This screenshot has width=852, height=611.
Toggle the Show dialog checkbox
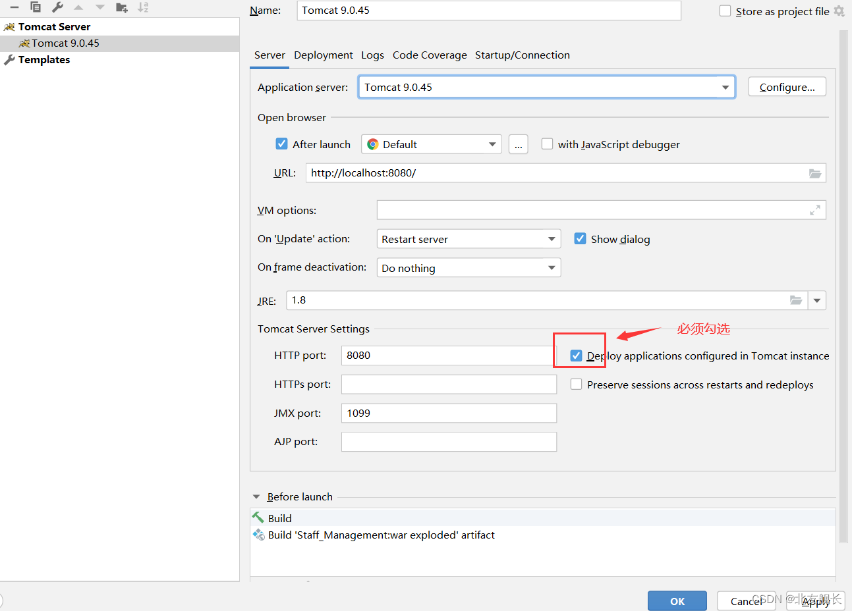click(x=580, y=238)
